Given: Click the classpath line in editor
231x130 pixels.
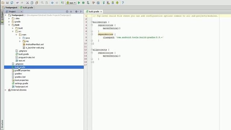Looking at the screenshot, I should click(x=133, y=38).
